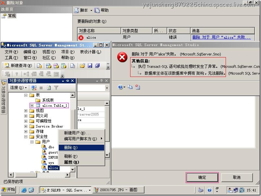Click the MDX query toolbar icon

pos(48,66)
